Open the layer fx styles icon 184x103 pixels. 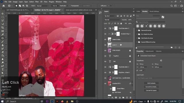[112, 98]
